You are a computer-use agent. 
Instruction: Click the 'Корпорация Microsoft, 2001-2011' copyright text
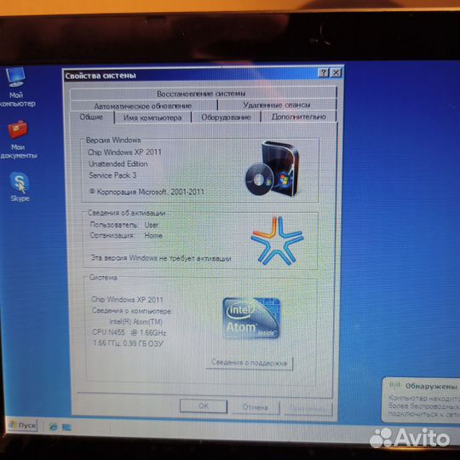click(147, 192)
